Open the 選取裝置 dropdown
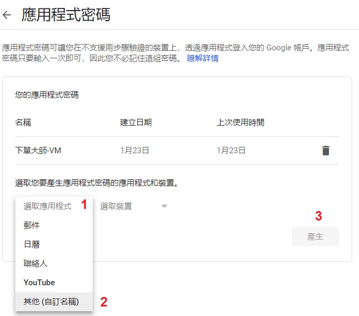The image size is (359, 316). [134, 206]
